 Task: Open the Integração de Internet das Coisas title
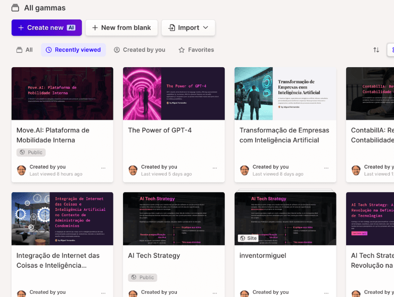pos(58,260)
